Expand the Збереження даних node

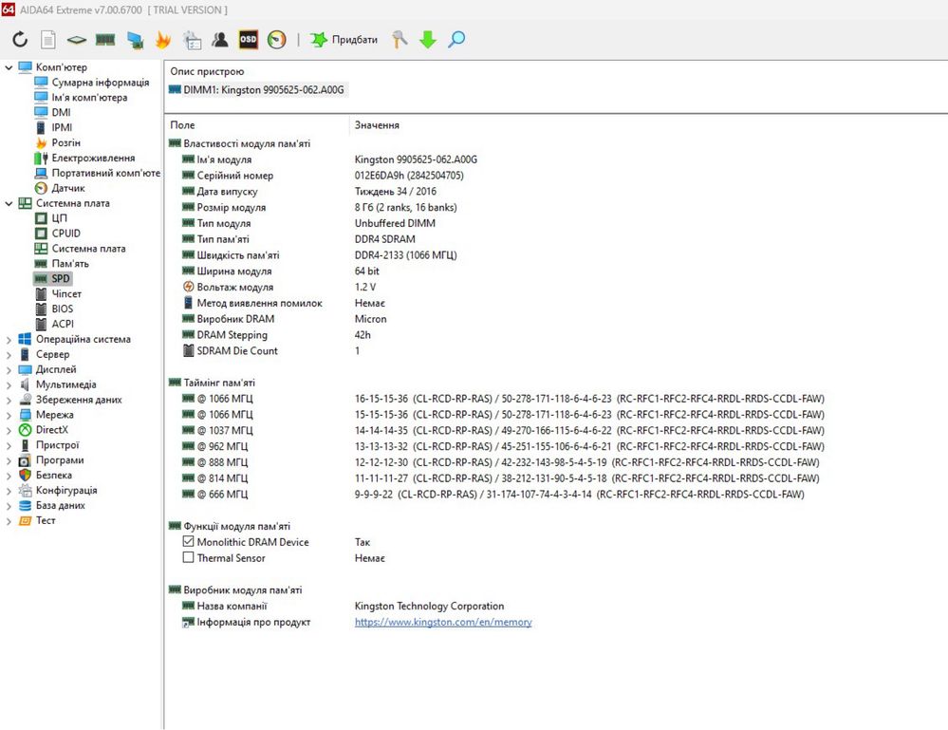pyautogui.click(x=9, y=400)
